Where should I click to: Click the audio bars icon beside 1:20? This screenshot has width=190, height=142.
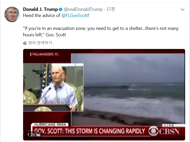(38, 135)
